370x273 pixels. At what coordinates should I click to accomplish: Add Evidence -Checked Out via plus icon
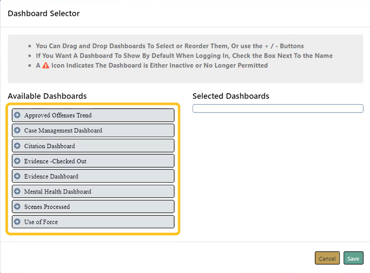(x=17, y=161)
